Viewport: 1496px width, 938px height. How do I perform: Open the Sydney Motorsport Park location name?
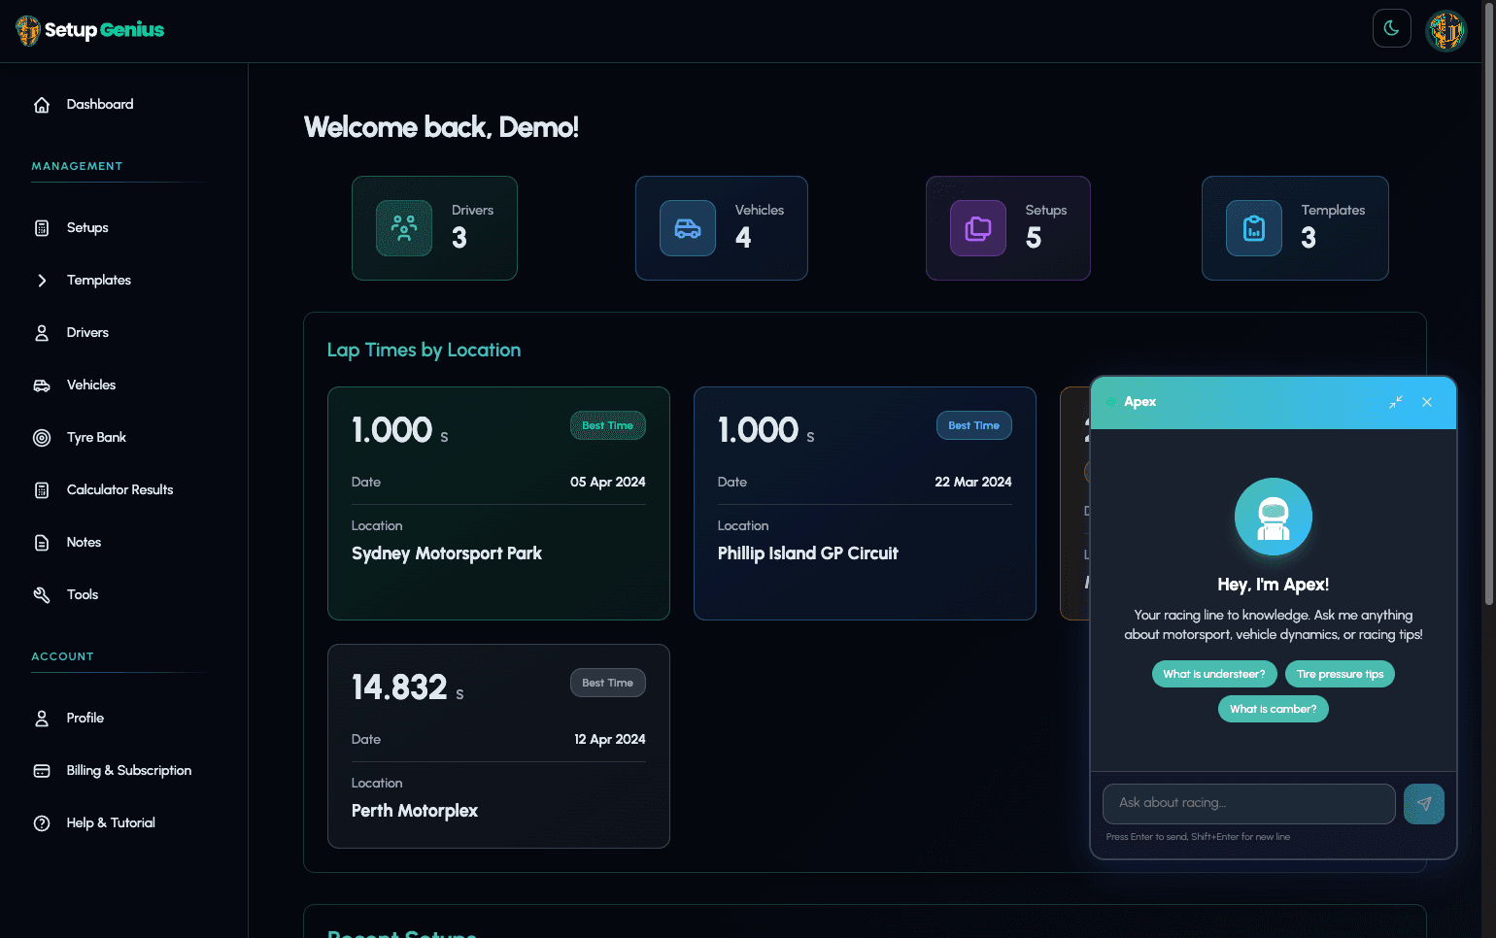click(x=447, y=553)
